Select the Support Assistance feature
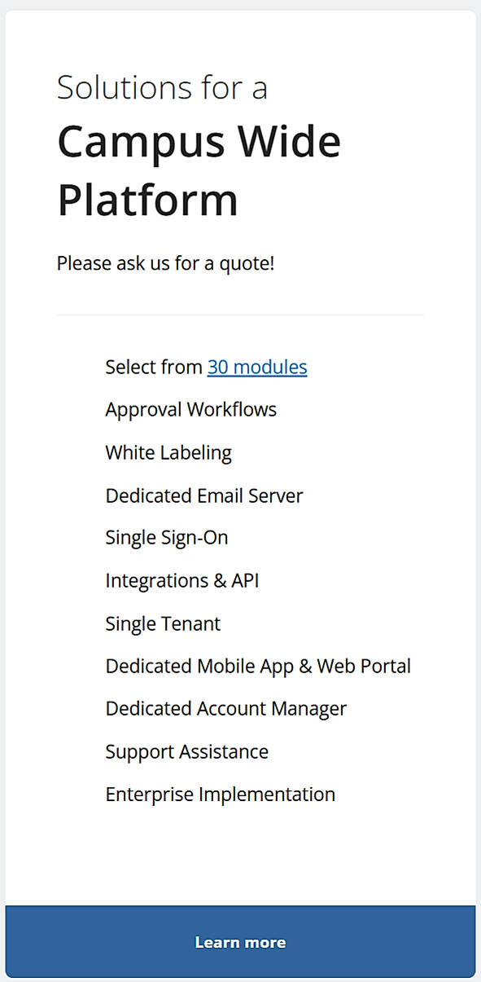Image resolution: width=481 pixels, height=982 pixels. pos(186,751)
